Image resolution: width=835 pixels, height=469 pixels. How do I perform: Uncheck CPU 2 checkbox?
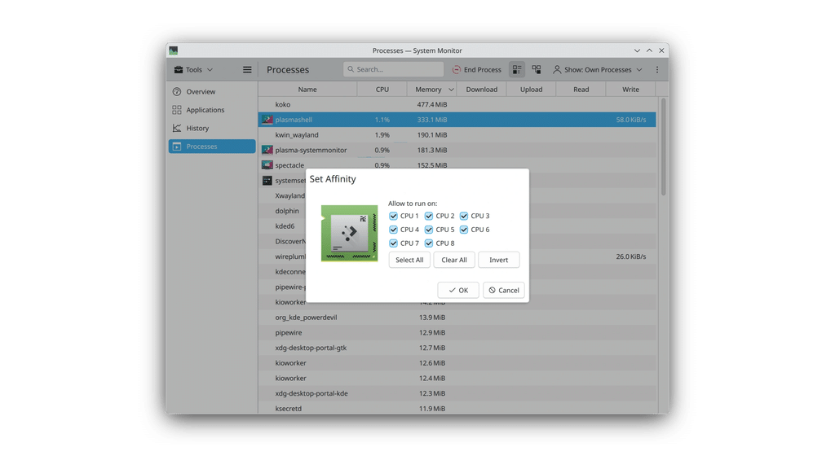429,216
